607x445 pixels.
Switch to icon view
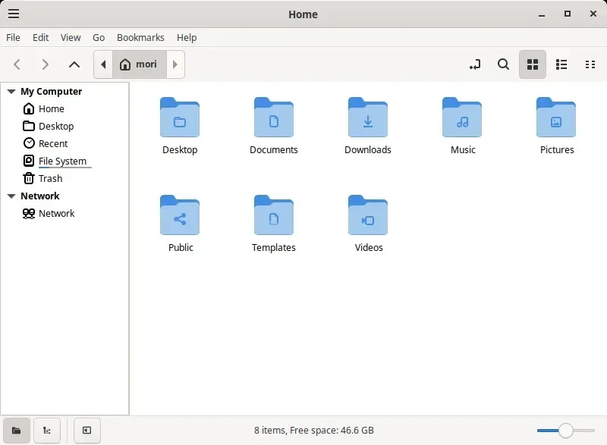533,64
